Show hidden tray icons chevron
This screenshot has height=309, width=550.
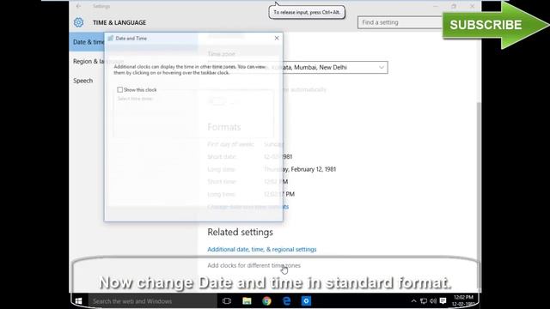point(413,301)
